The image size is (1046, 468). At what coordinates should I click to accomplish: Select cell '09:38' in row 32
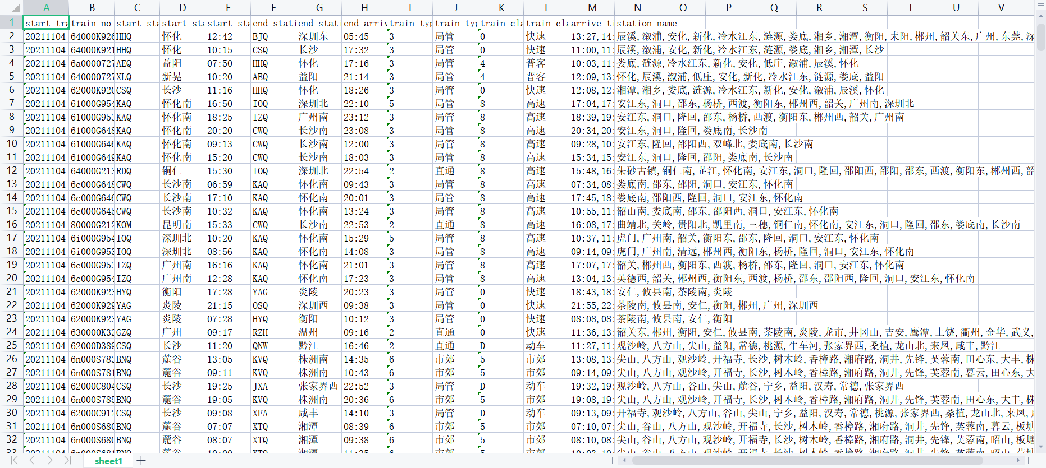click(x=364, y=440)
